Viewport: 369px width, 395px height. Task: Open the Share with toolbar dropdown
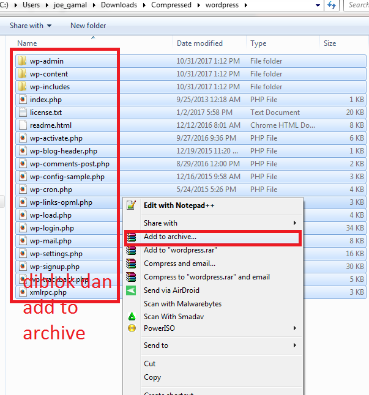[31, 26]
